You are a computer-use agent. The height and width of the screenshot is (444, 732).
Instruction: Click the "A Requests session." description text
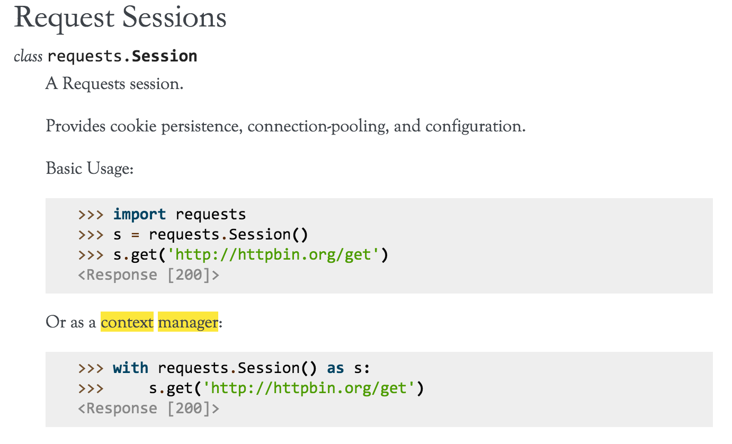[x=114, y=84]
